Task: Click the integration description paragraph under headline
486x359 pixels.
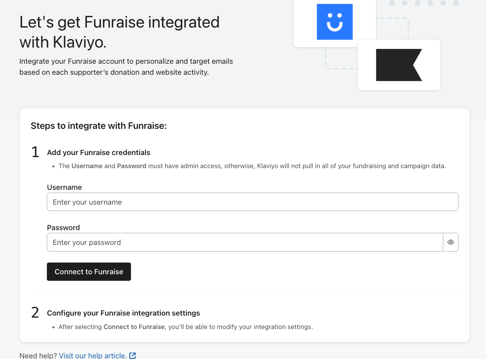Action: click(x=126, y=67)
